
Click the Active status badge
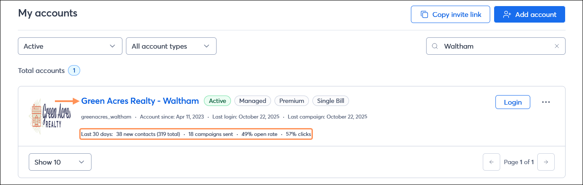217,101
